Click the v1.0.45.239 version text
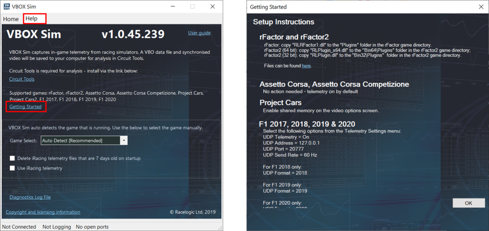489x231 pixels. (x=133, y=34)
